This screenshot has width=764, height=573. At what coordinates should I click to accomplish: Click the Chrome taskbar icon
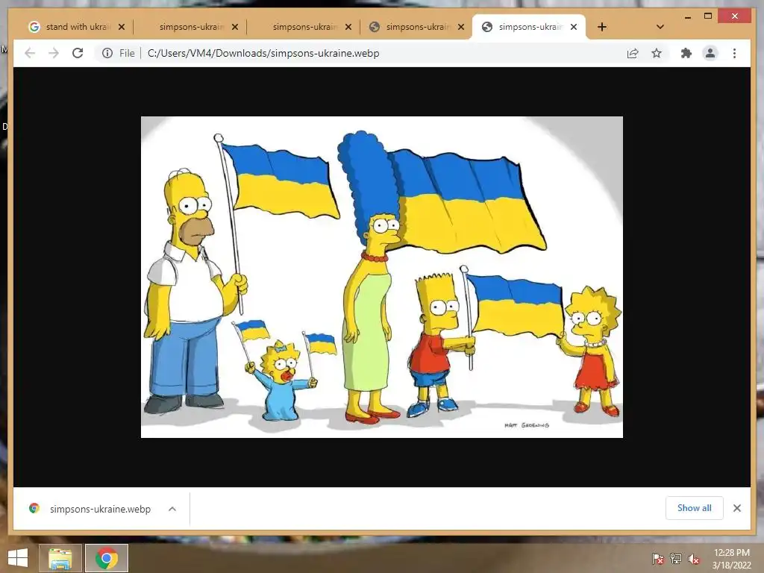(x=107, y=558)
